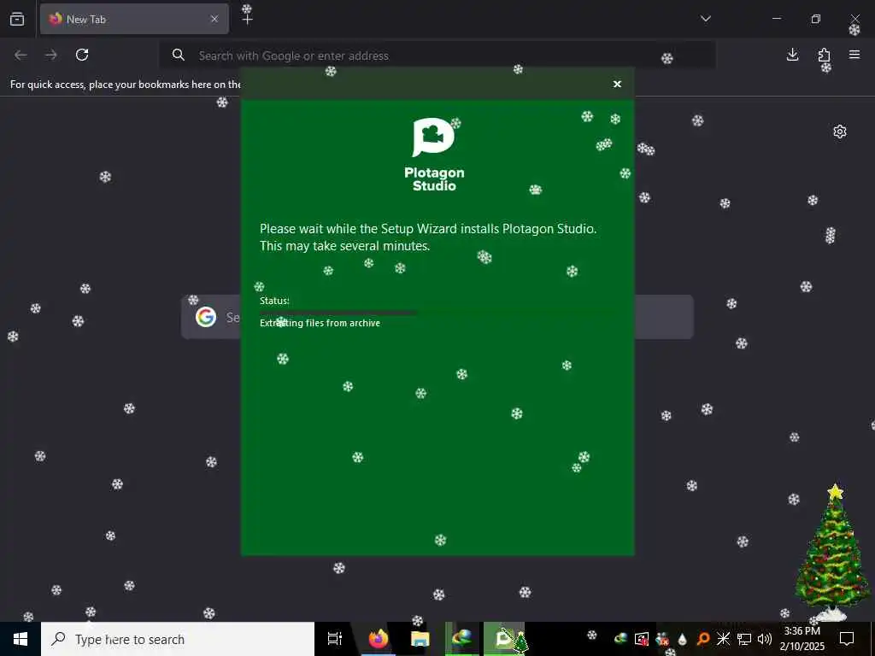Image resolution: width=875 pixels, height=656 pixels.
Task: Open Task View on taskbar
Action: point(335,639)
